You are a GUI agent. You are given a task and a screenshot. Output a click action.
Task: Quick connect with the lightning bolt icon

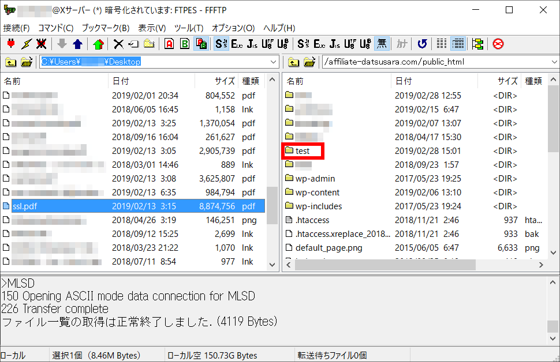coord(26,43)
